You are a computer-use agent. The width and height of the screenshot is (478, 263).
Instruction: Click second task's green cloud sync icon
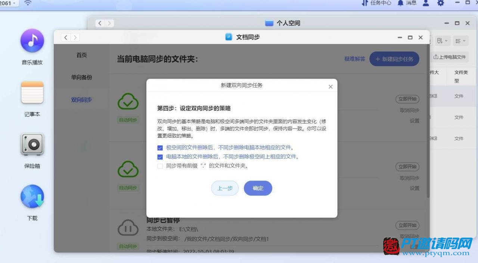pos(128,169)
